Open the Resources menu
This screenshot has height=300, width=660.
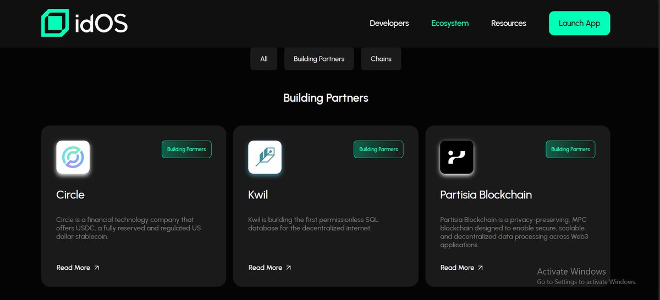509,23
